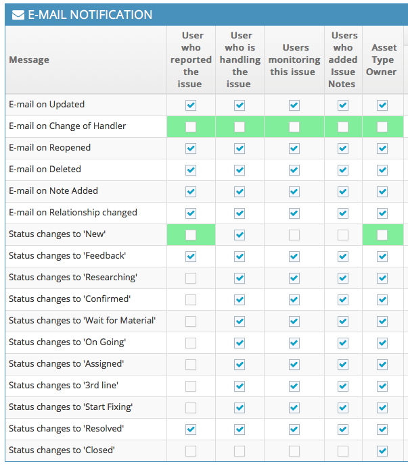
Task: Check handler checkbox for Status 'Closed' row
Action: point(240,451)
